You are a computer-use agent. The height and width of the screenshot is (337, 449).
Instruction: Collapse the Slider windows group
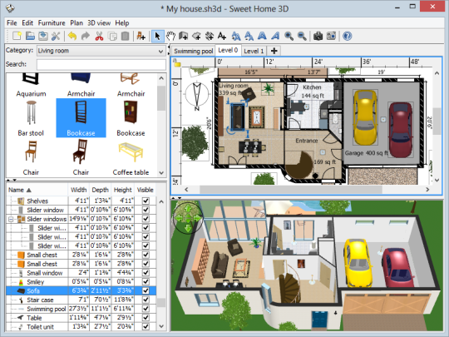[x=11, y=219]
